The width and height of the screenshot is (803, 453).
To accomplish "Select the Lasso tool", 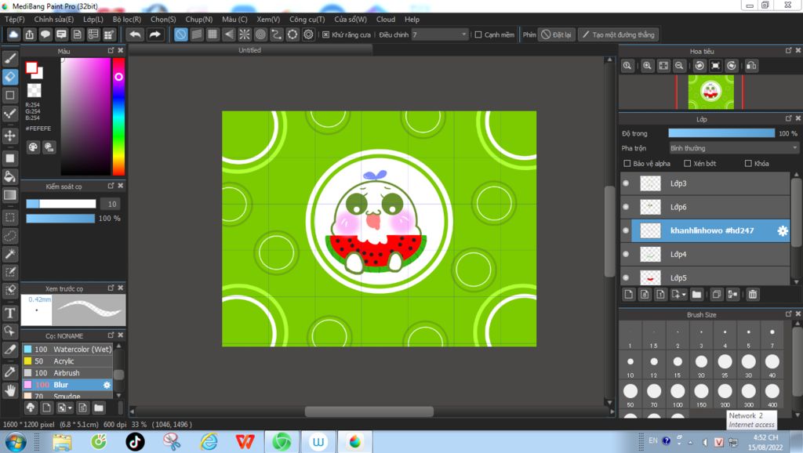I will (x=10, y=236).
